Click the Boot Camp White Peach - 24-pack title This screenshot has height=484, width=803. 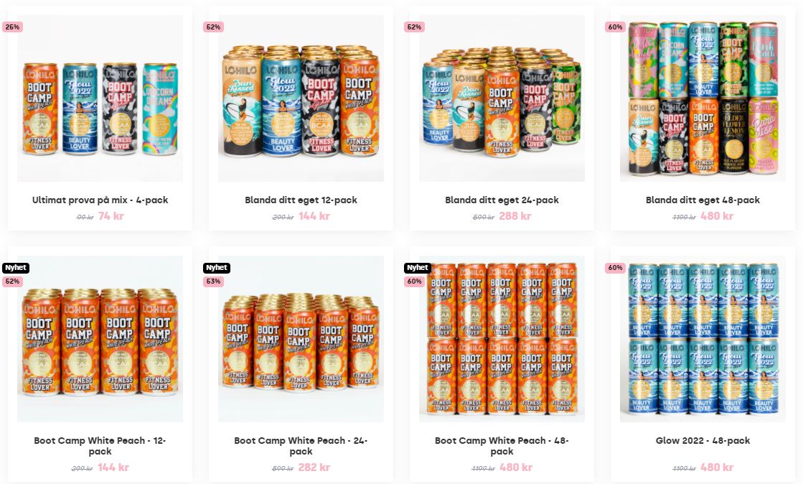[x=301, y=445]
